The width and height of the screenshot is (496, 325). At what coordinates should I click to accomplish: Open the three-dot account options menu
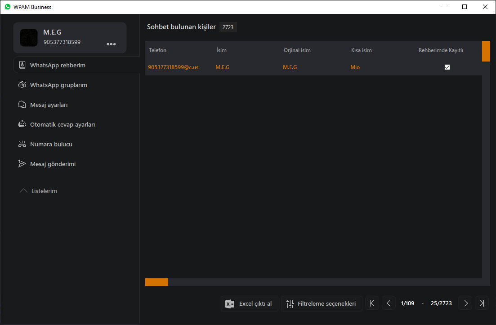coord(111,44)
